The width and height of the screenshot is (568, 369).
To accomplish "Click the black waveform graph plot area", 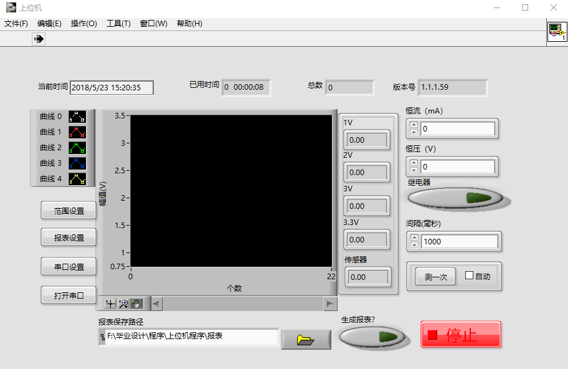I will (231, 191).
